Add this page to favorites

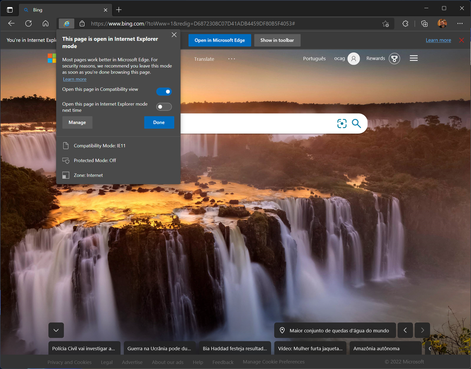386,24
